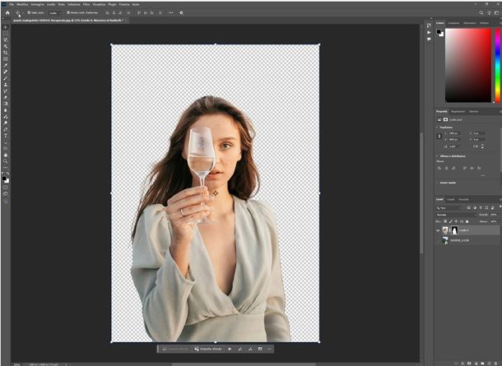Image resolution: width=502 pixels, height=366 pixels.
Task: Switch to the Canali tab
Action: tap(451, 199)
